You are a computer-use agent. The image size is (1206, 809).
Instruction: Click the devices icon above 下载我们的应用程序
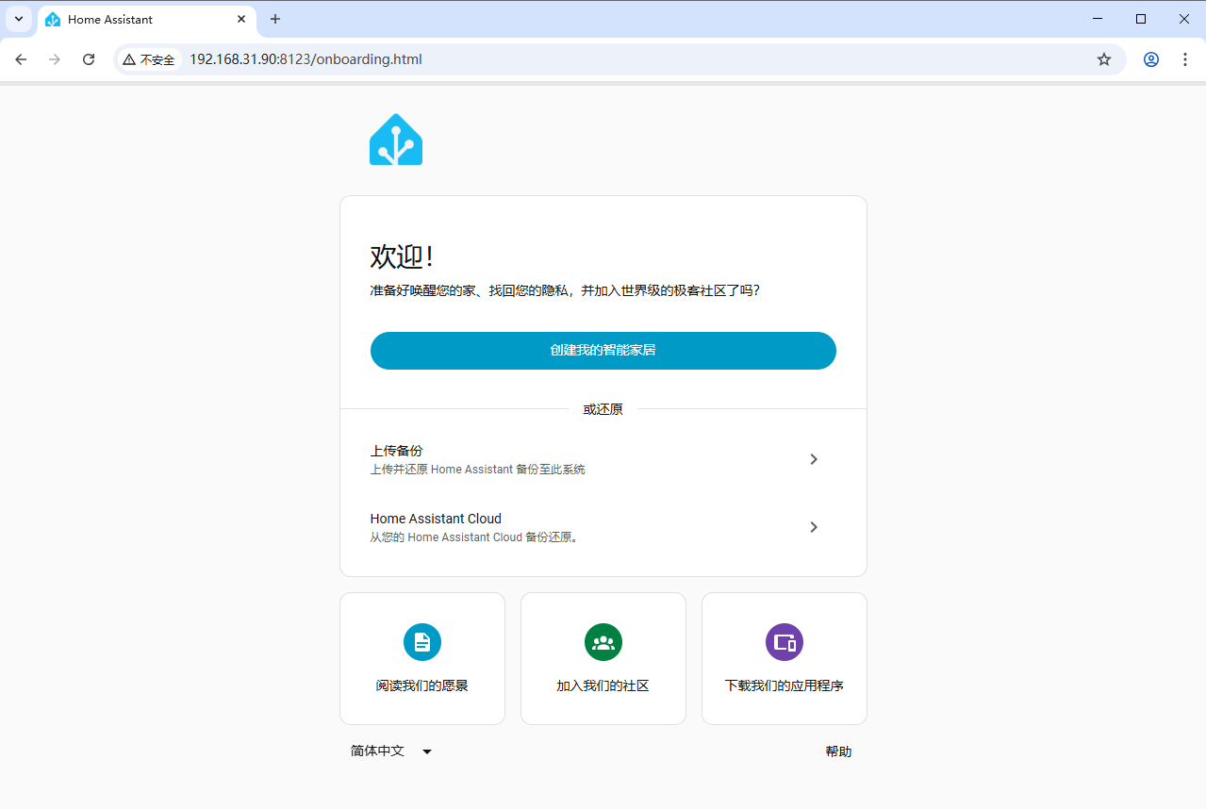(x=784, y=641)
